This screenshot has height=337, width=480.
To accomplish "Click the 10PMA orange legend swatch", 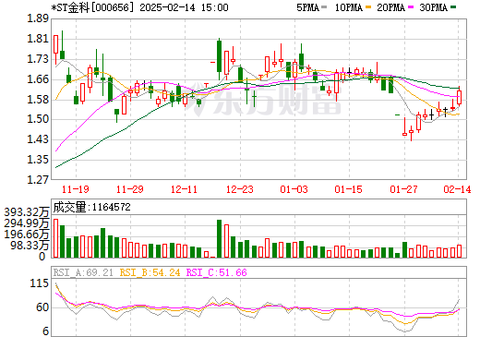I will (x=368, y=7).
